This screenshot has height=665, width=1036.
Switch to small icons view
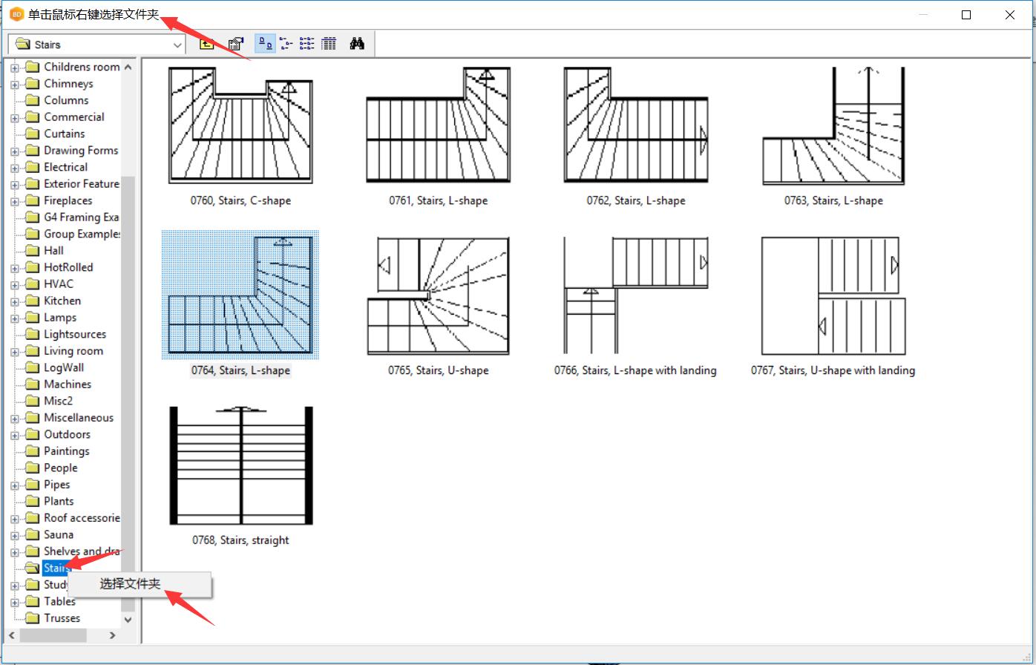(286, 44)
